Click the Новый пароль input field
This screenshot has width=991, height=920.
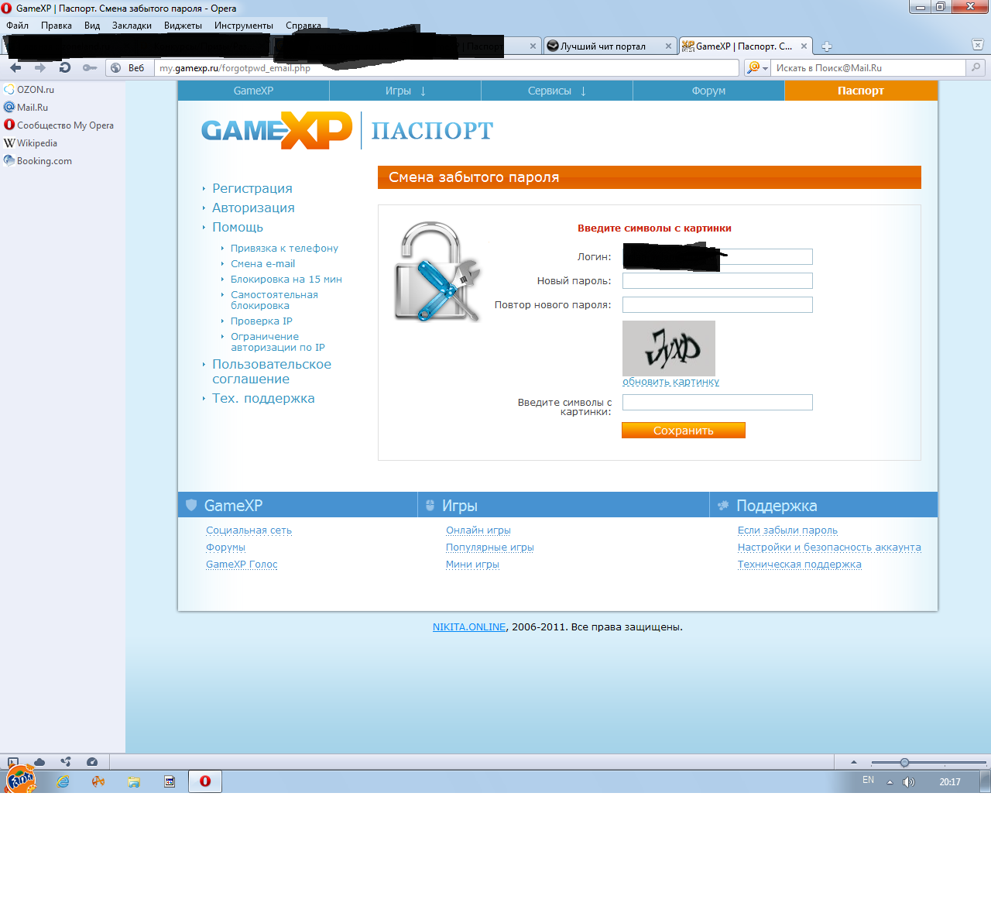tap(717, 281)
